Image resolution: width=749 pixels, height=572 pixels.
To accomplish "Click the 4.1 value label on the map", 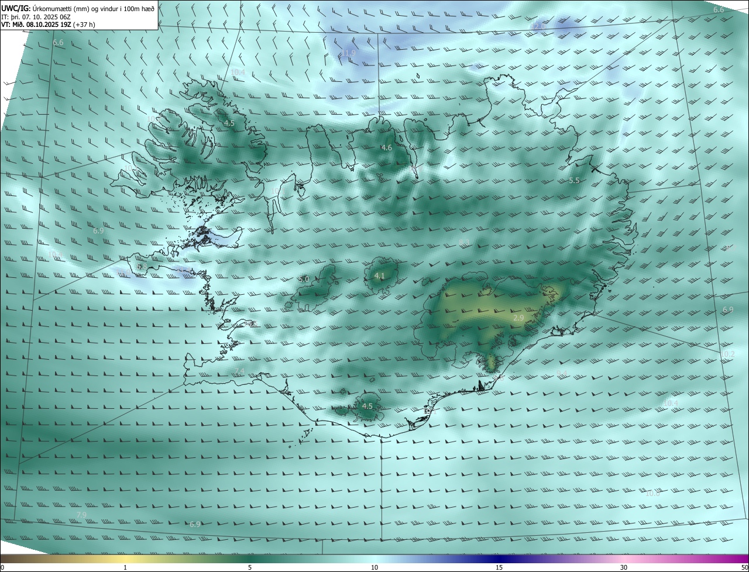I will point(379,275).
